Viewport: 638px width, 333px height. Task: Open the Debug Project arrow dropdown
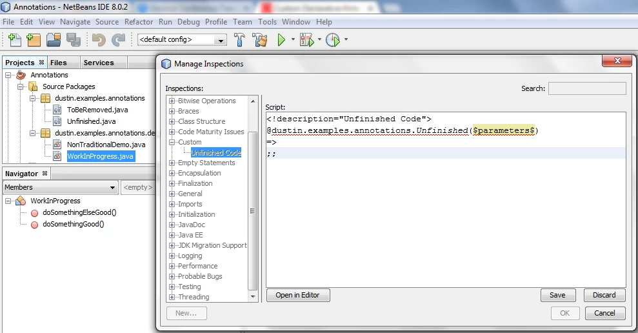pos(319,39)
